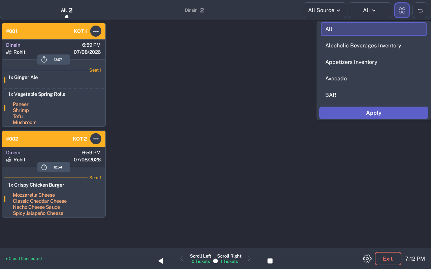Screen dimensions: 431x269
Task: Open the three-dot menu on ticket #002
Action: click(x=96, y=139)
